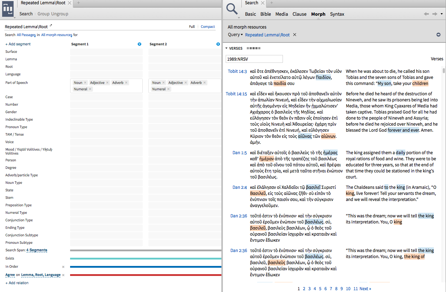
Task: Open the history dropdown arrow beside navigation arrows
Action: 442,14
